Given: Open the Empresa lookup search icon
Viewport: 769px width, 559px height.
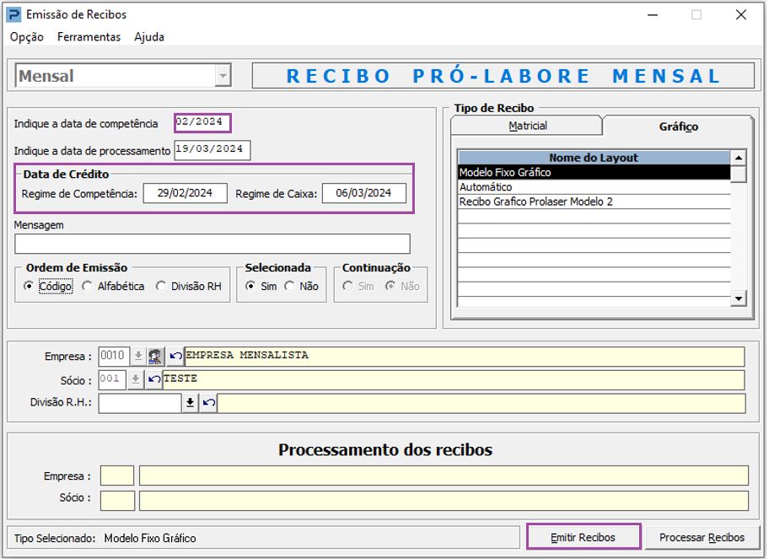Looking at the screenshot, I should (x=157, y=357).
